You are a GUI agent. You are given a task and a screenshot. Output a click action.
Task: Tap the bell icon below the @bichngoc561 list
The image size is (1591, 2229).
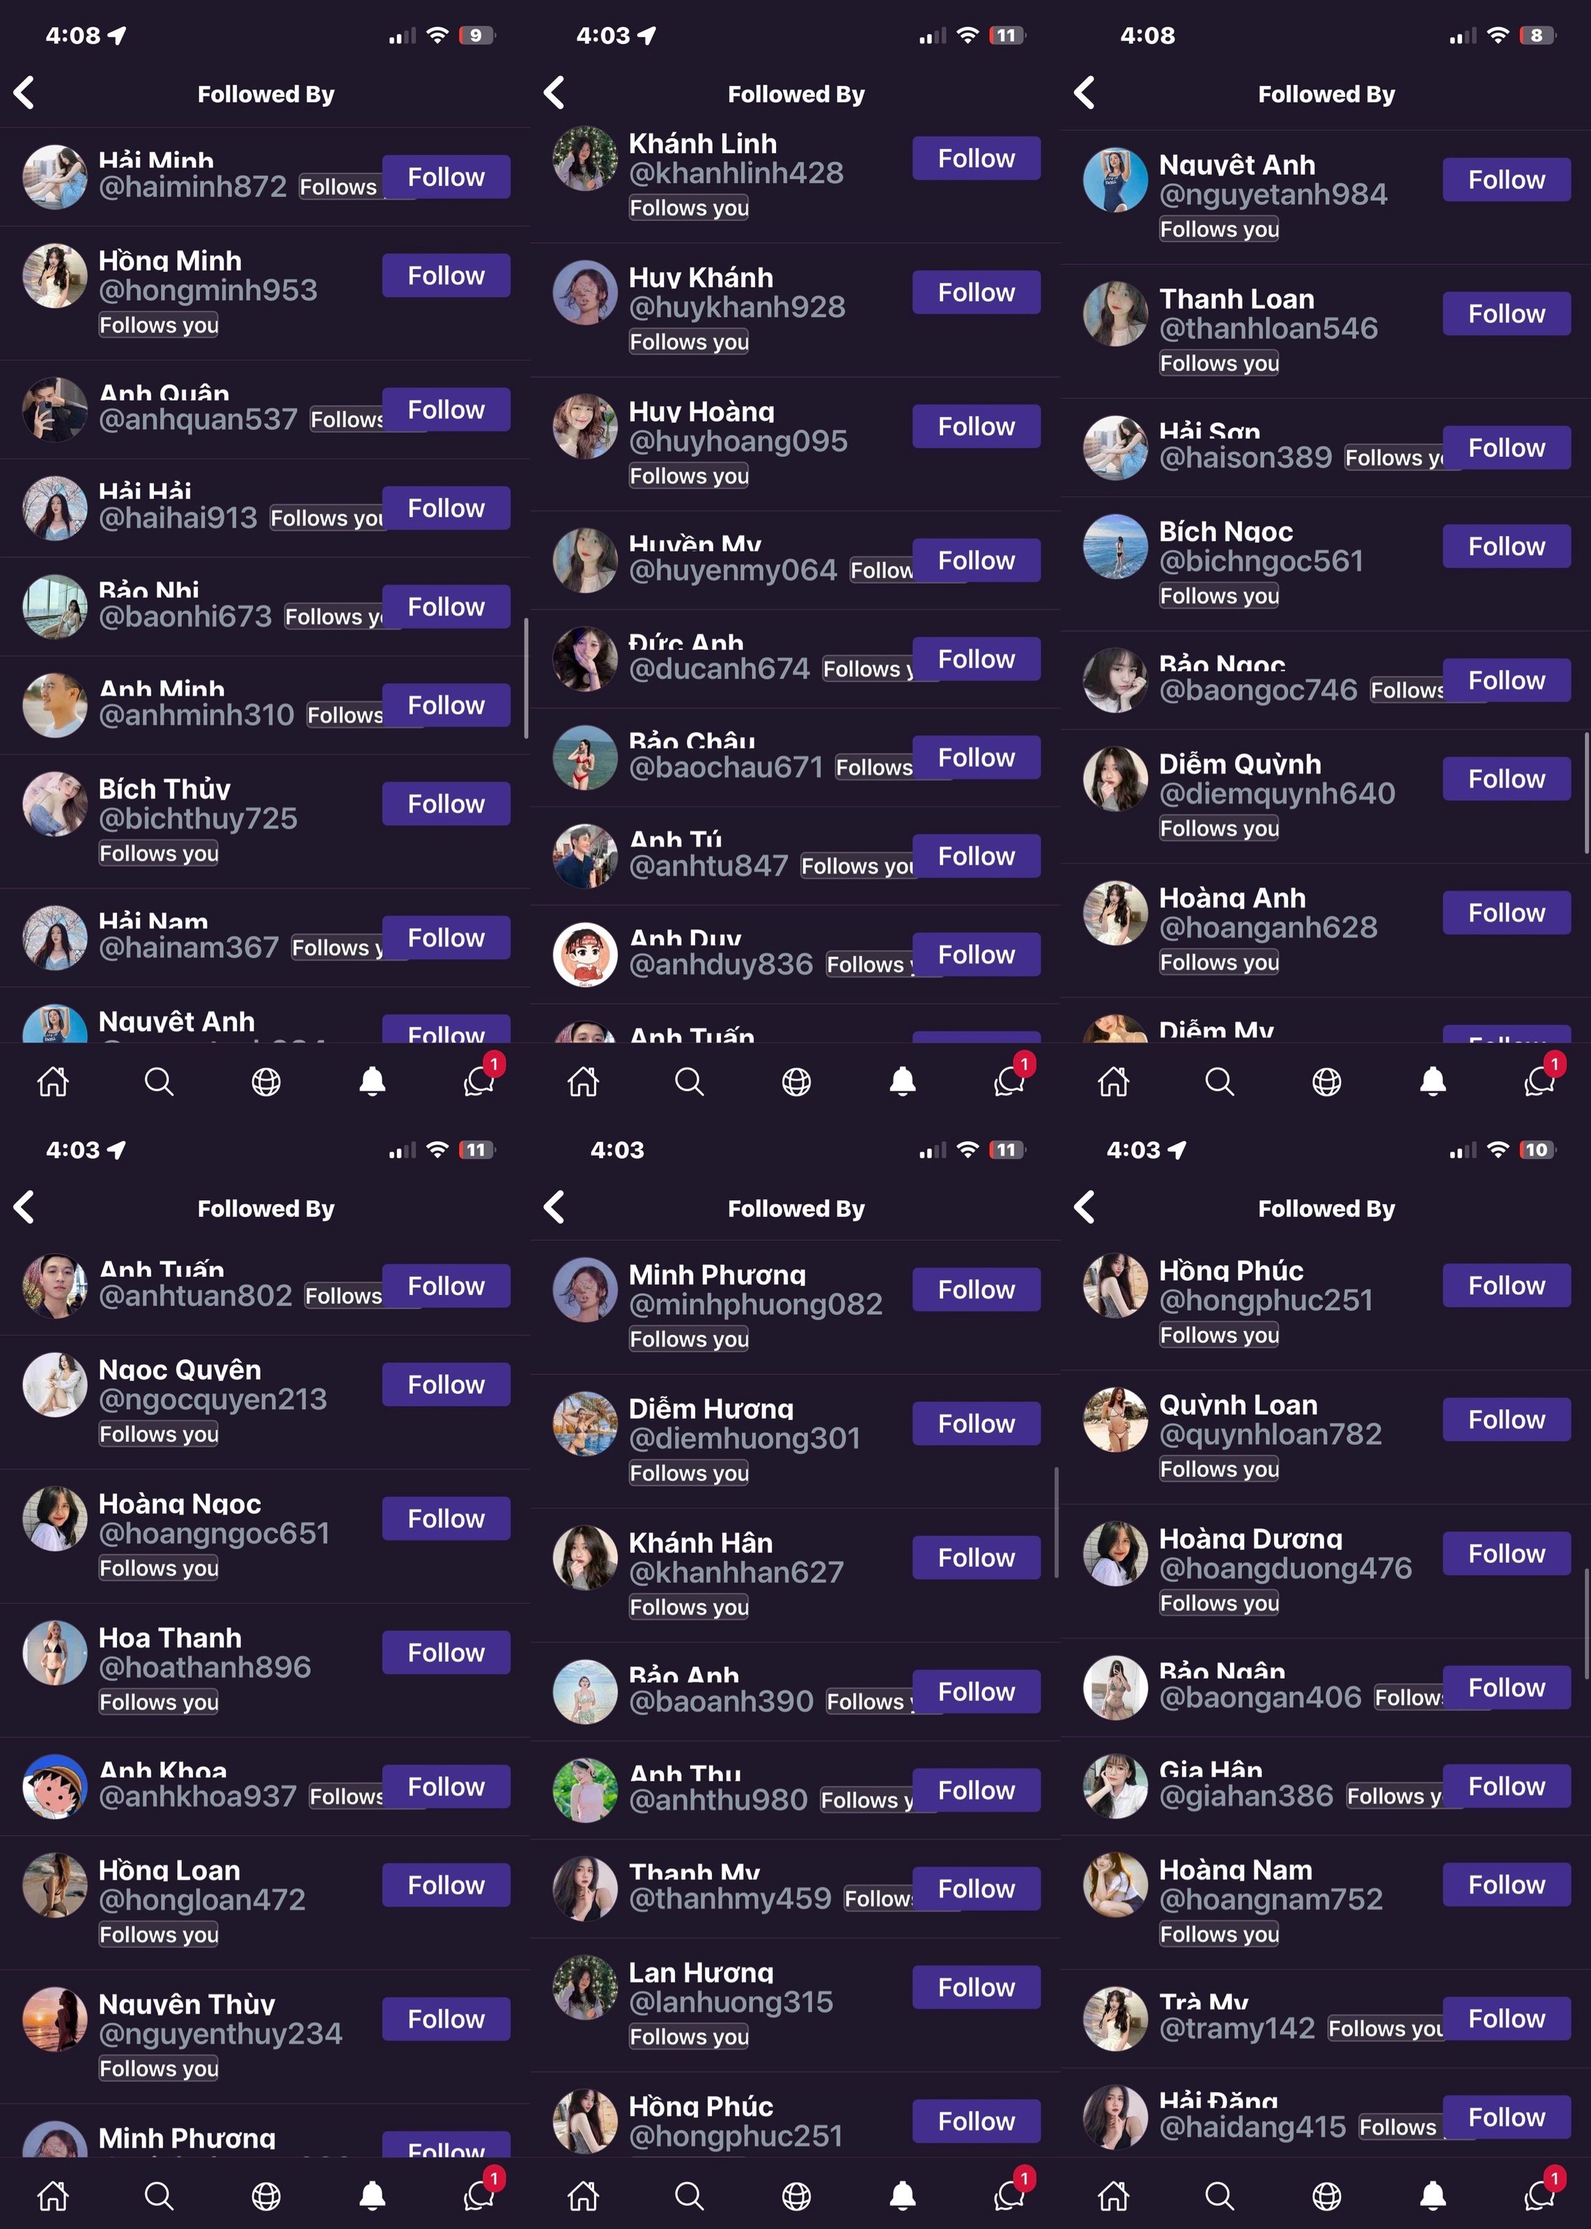click(1434, 1081)
